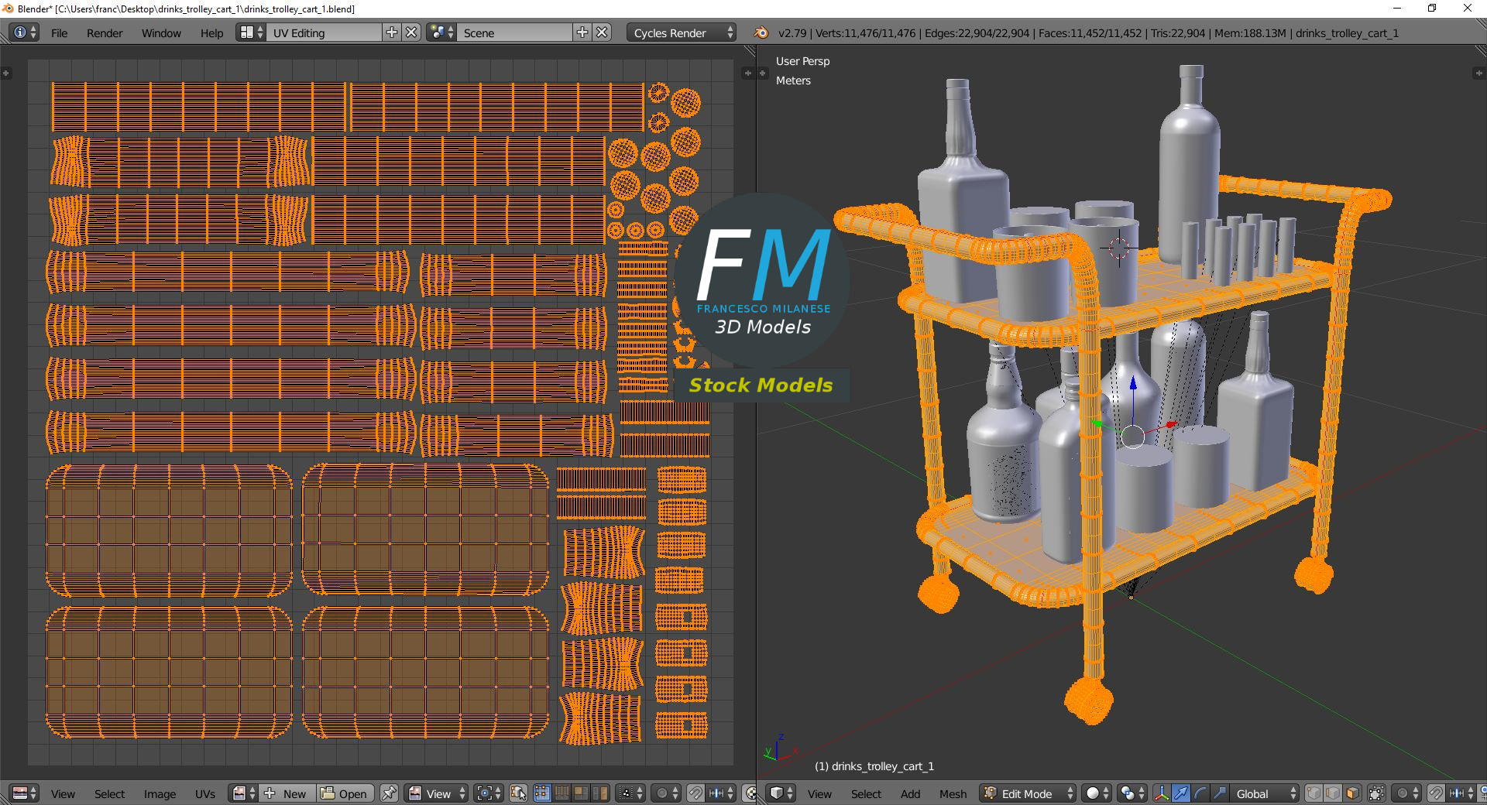
Task: Expand the Global orientation dropdown
Action: 1265,793
